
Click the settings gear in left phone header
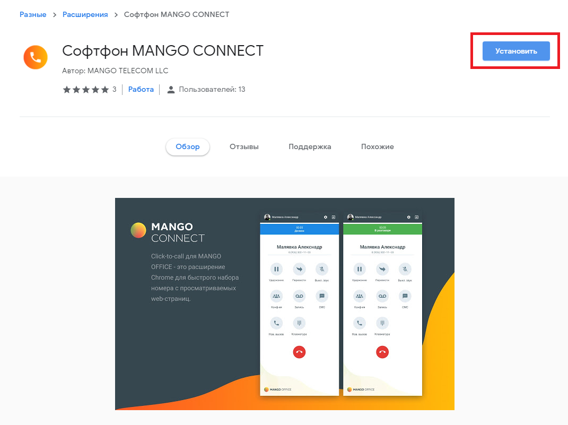point(326,217)
